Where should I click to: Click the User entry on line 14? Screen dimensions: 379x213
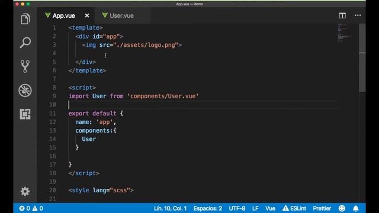click(x=89, y=139)
